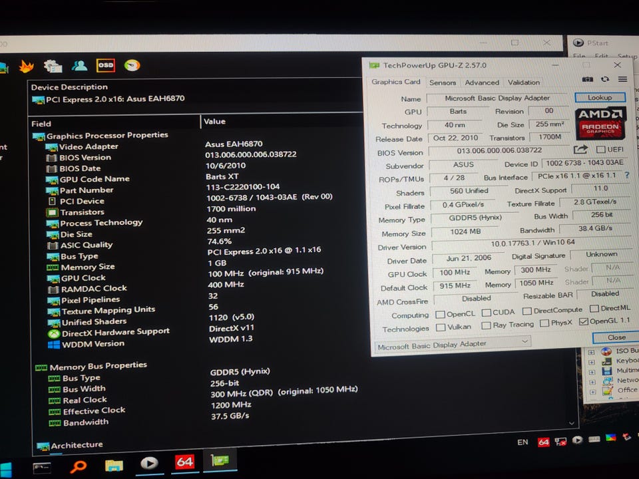Switch to the Graphics Card tab
Image resolution: width=639 pixels, height=479 pixels.
pyautogui.click(x=395, y=82)
